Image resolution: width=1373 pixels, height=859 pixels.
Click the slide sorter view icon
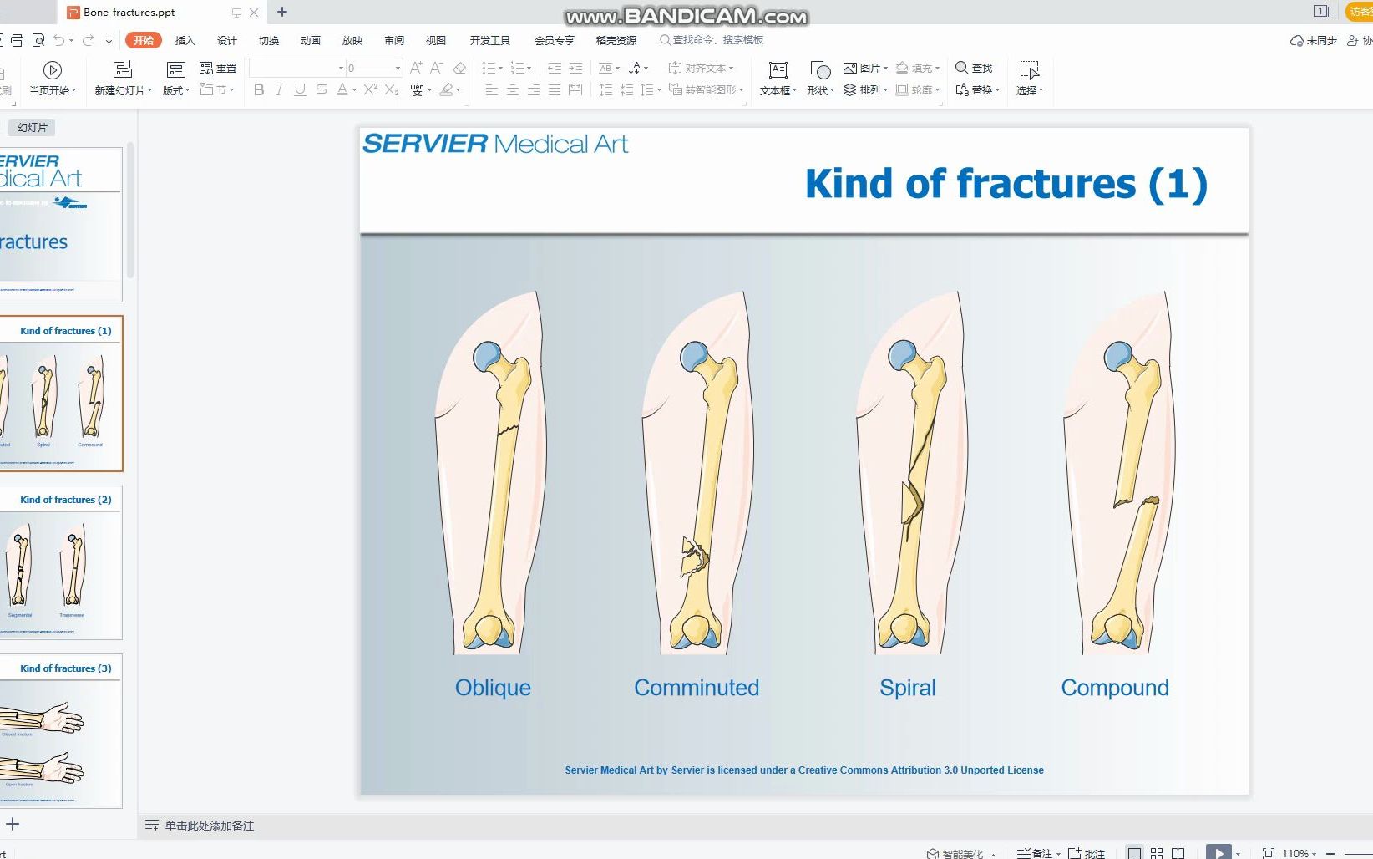pyautogui.click(x=1157, y=853)
